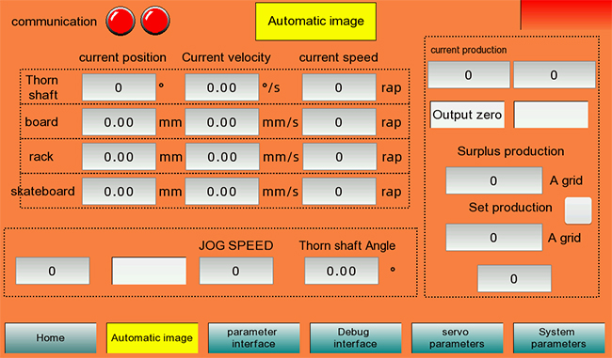Image resolution: width=612 pixels, height=358 pixels.
Task: Select board current velocity field
Action: [x=221, y=122]
